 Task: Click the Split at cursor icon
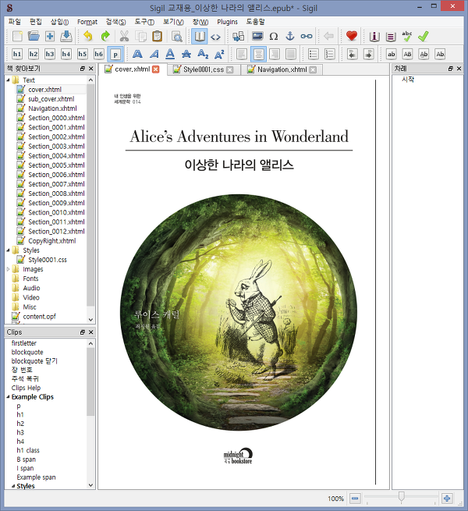pos(238,36)
